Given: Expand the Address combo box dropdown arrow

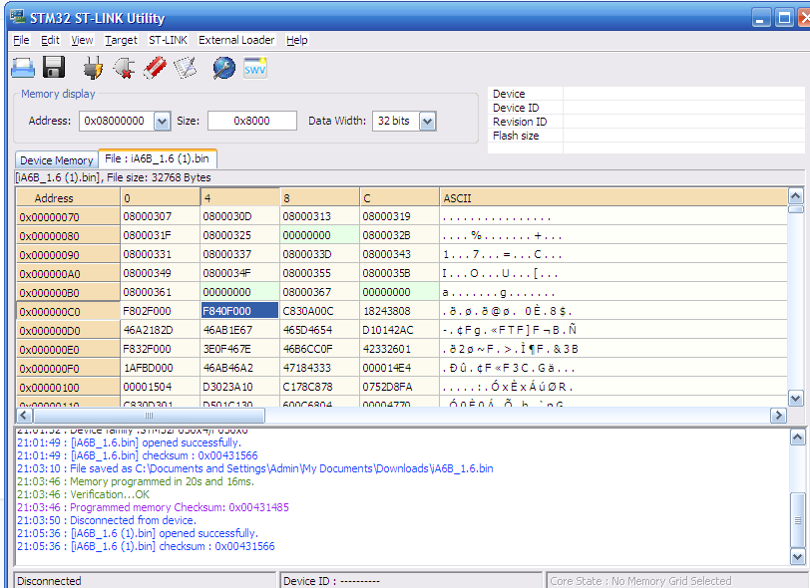Looking at the screenshot, I should click(163, 122).
